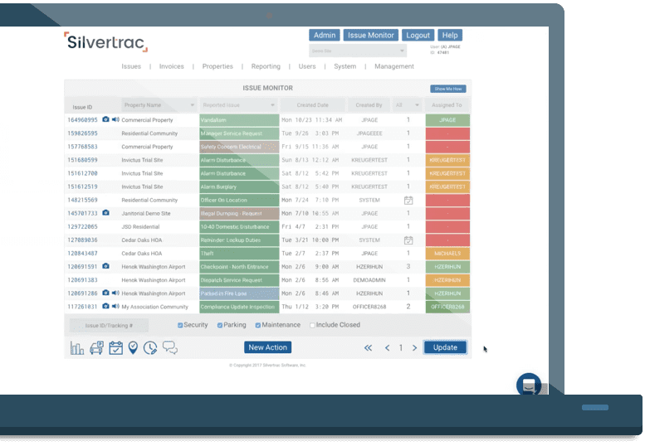This screenshot has height=446, width=645.
Task: Click the Admin button
Action: (325, 36)
